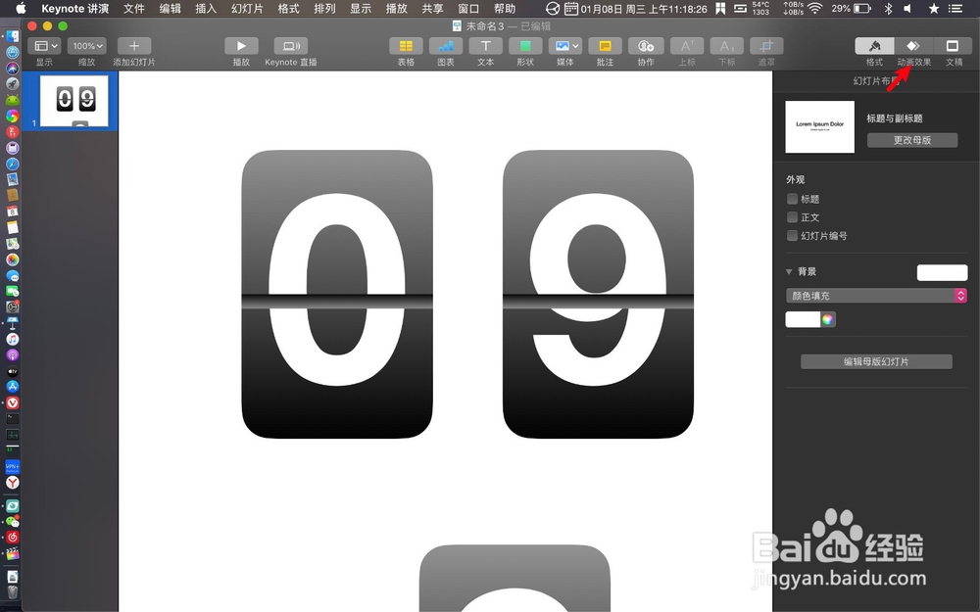Screen dimensions: 980x612
Task: Open Apple TV from the Dock
Action: pyautogui.click(x=13, y=371)
